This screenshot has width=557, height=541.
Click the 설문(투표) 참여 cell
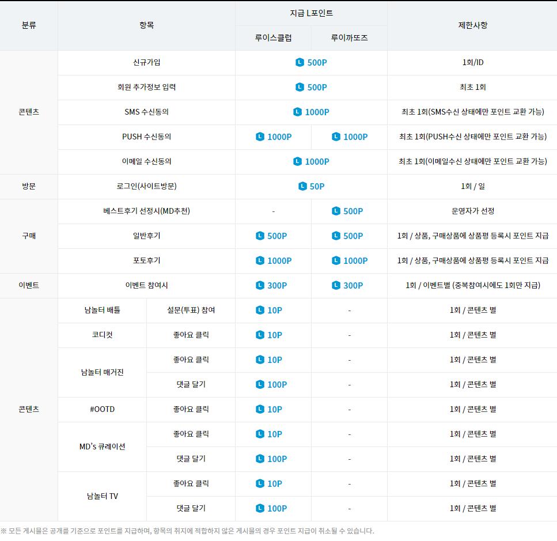point(191,311)
